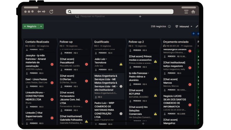Open kellys megastore deal card

pos(177,68)
